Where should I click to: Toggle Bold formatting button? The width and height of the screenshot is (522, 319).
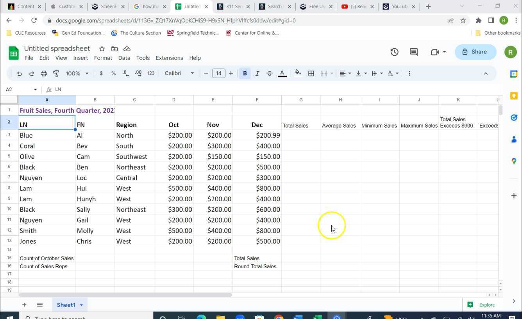[245, 73]
